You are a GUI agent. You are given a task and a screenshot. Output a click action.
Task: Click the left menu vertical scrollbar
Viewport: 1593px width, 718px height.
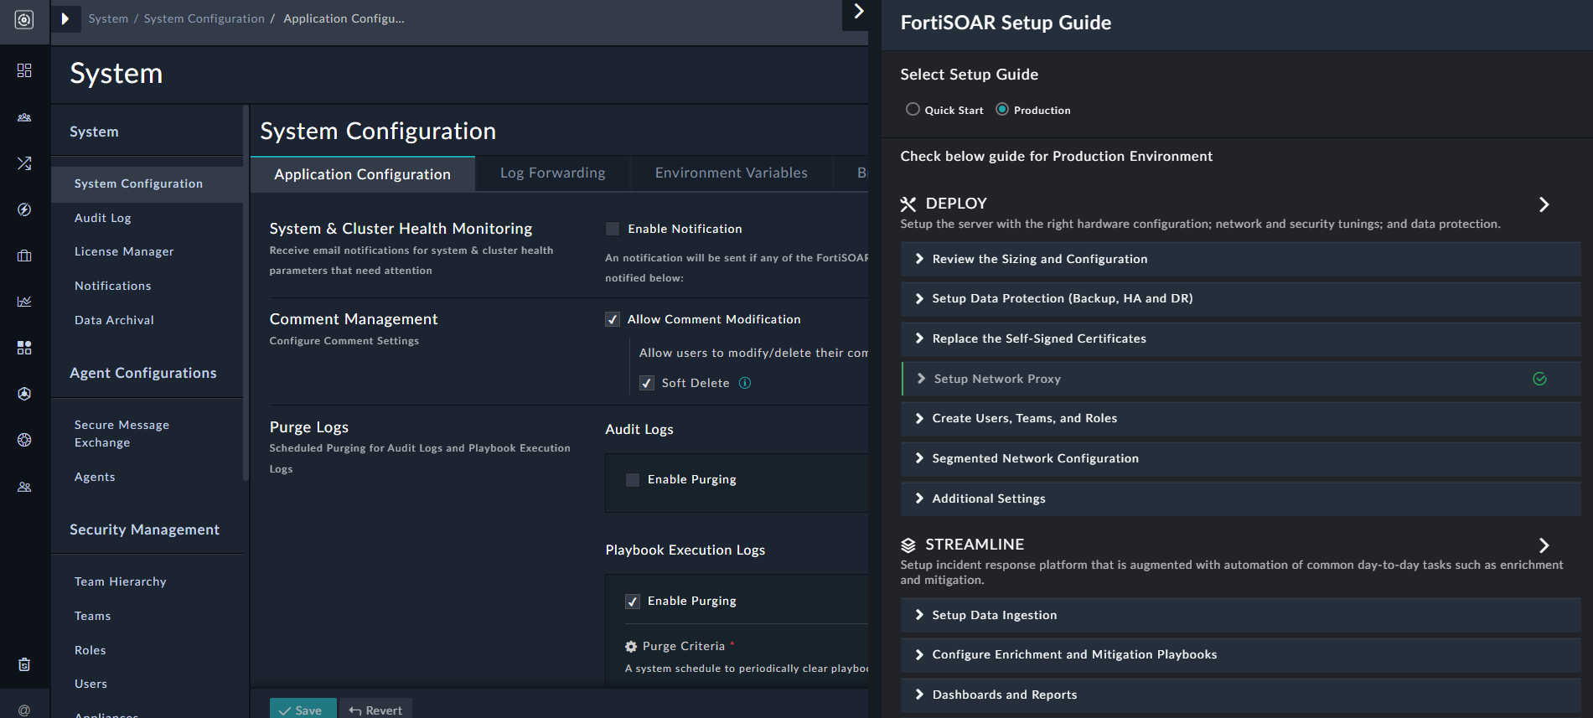click(246, 293)
